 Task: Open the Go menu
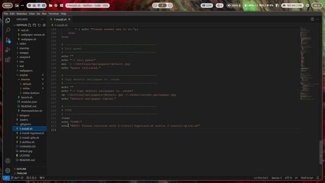39,14
